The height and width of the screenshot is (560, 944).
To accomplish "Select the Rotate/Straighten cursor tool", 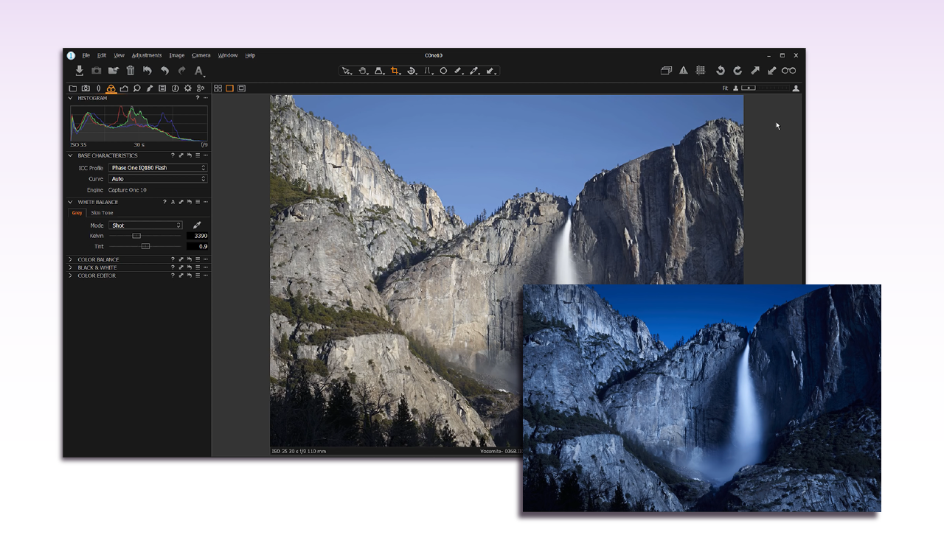I will [412, 71].
